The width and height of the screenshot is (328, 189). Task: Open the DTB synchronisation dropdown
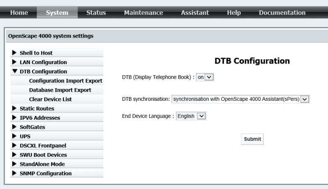[241, 99]
